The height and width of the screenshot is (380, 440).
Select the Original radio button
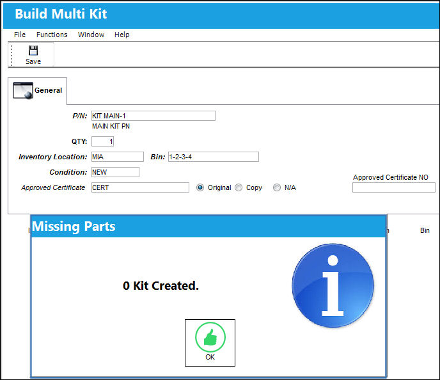[200, 187]
